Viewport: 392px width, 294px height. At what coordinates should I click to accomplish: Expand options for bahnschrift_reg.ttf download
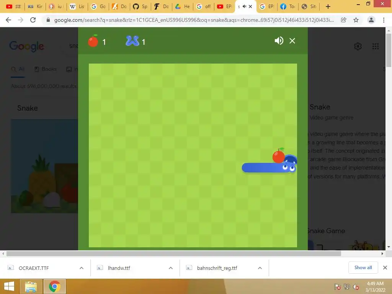coord(260,268)
